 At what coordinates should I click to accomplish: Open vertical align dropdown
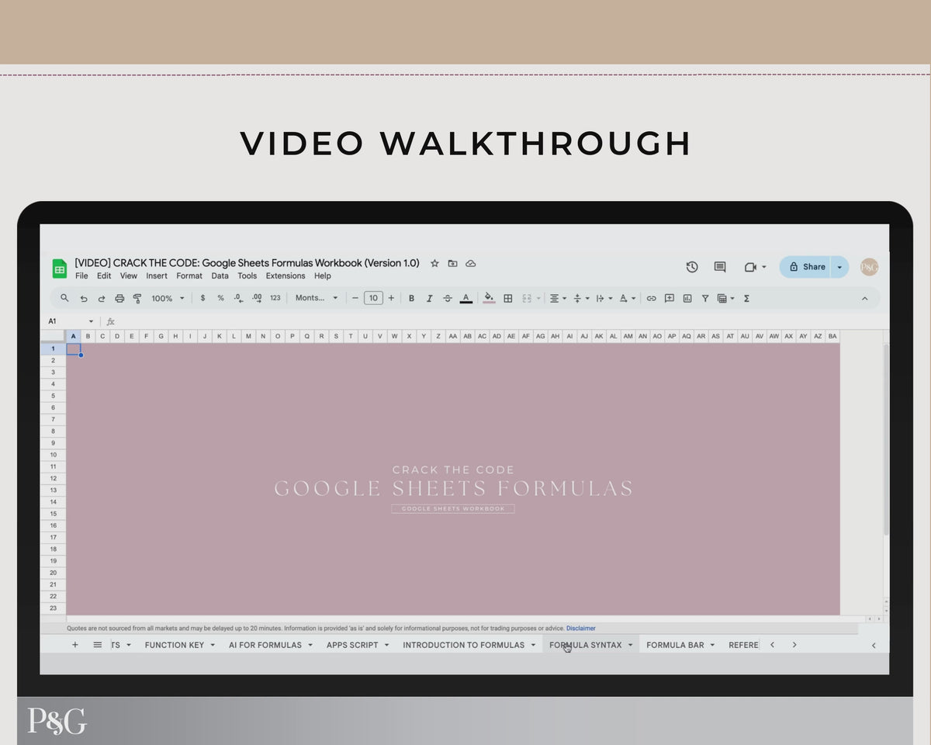click(x=581, y=298)
